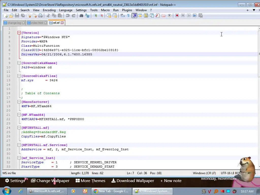Click the Print toolbar icon
260x195 pixels.
pos(40,15)
